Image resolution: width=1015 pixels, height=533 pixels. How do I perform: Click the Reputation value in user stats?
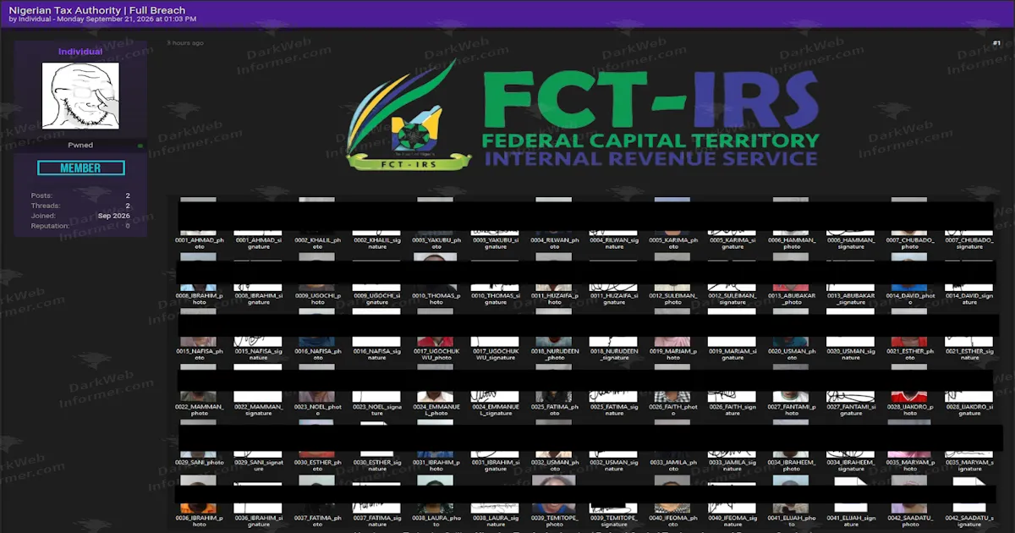[128, 226]
